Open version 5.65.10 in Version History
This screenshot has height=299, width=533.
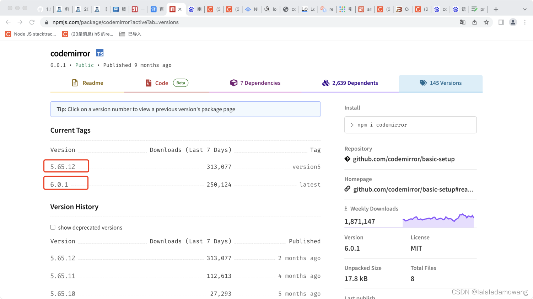63,294
